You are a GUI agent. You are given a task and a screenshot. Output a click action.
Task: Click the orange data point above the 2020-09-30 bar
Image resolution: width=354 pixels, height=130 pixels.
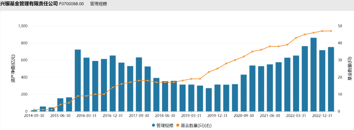pos(244,56)
